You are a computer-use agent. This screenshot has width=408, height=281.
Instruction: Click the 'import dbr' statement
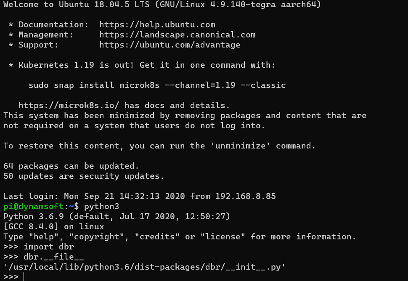tap(48, 247)
